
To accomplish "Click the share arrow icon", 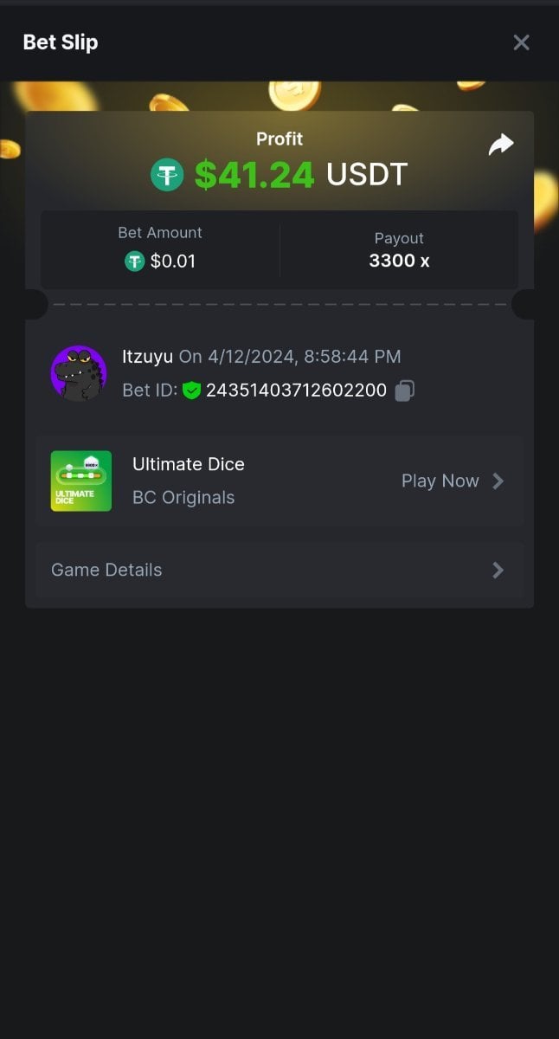I will (x=501, y=145).
